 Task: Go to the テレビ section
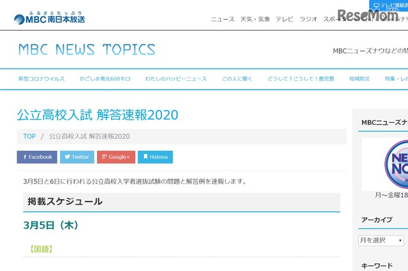click(284, 19)
